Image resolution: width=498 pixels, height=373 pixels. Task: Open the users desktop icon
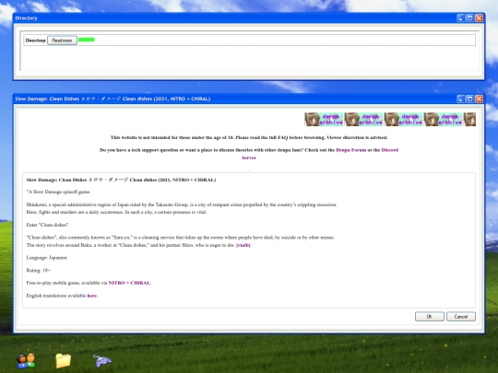click(x=26, y=361)
